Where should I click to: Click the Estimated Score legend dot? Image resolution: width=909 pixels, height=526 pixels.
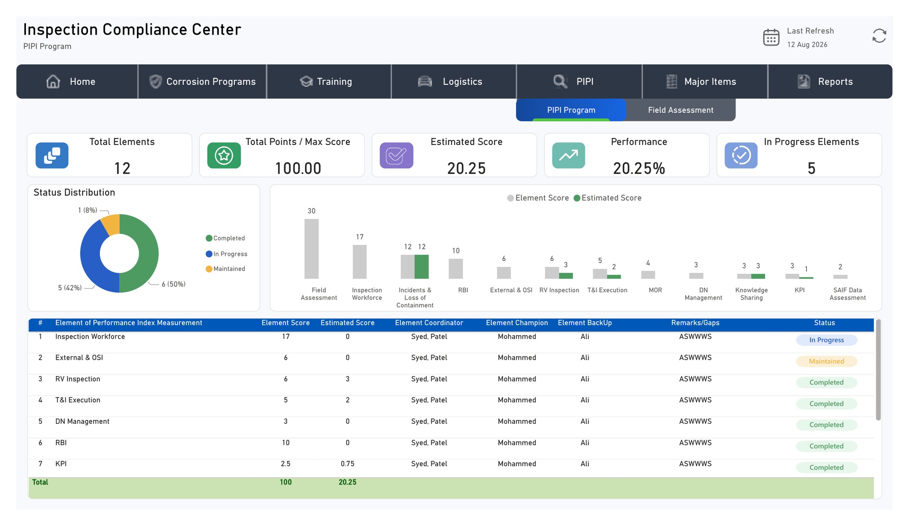577,198
